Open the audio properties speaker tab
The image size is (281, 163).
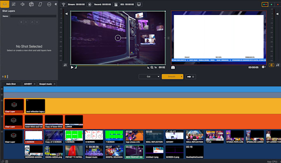pyautogui.click(x=22, y=4)
